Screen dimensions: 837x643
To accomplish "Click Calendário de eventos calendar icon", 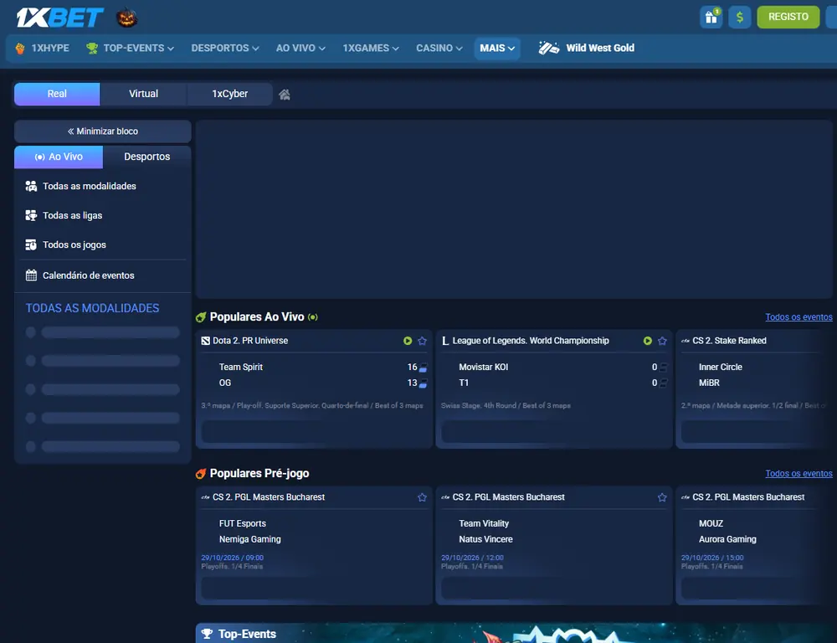I will (x=31, y=275).
